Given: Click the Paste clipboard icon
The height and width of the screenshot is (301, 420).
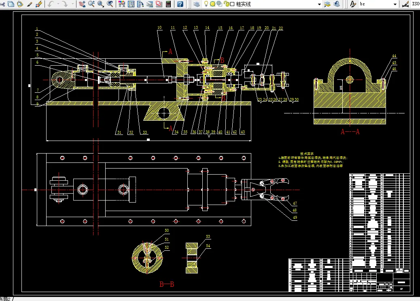Looking at the screenshot, I should (20, 4).
